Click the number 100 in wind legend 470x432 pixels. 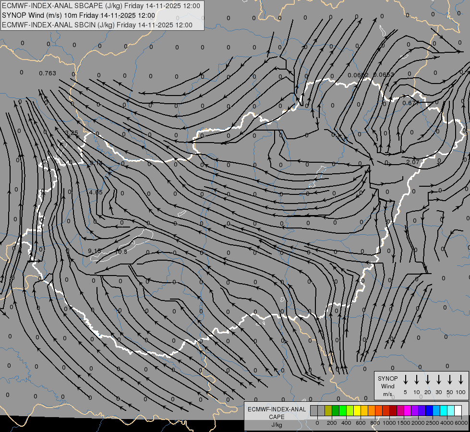click(461, 392)
